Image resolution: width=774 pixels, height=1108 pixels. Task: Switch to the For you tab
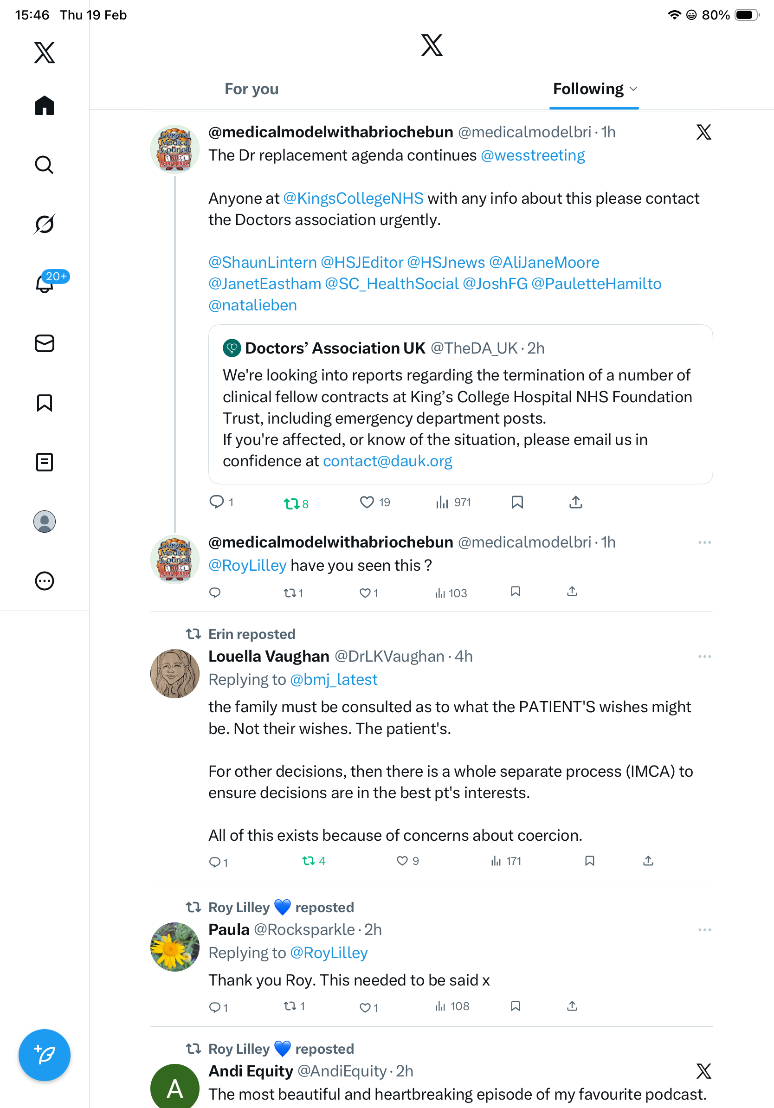pos(252,89)
